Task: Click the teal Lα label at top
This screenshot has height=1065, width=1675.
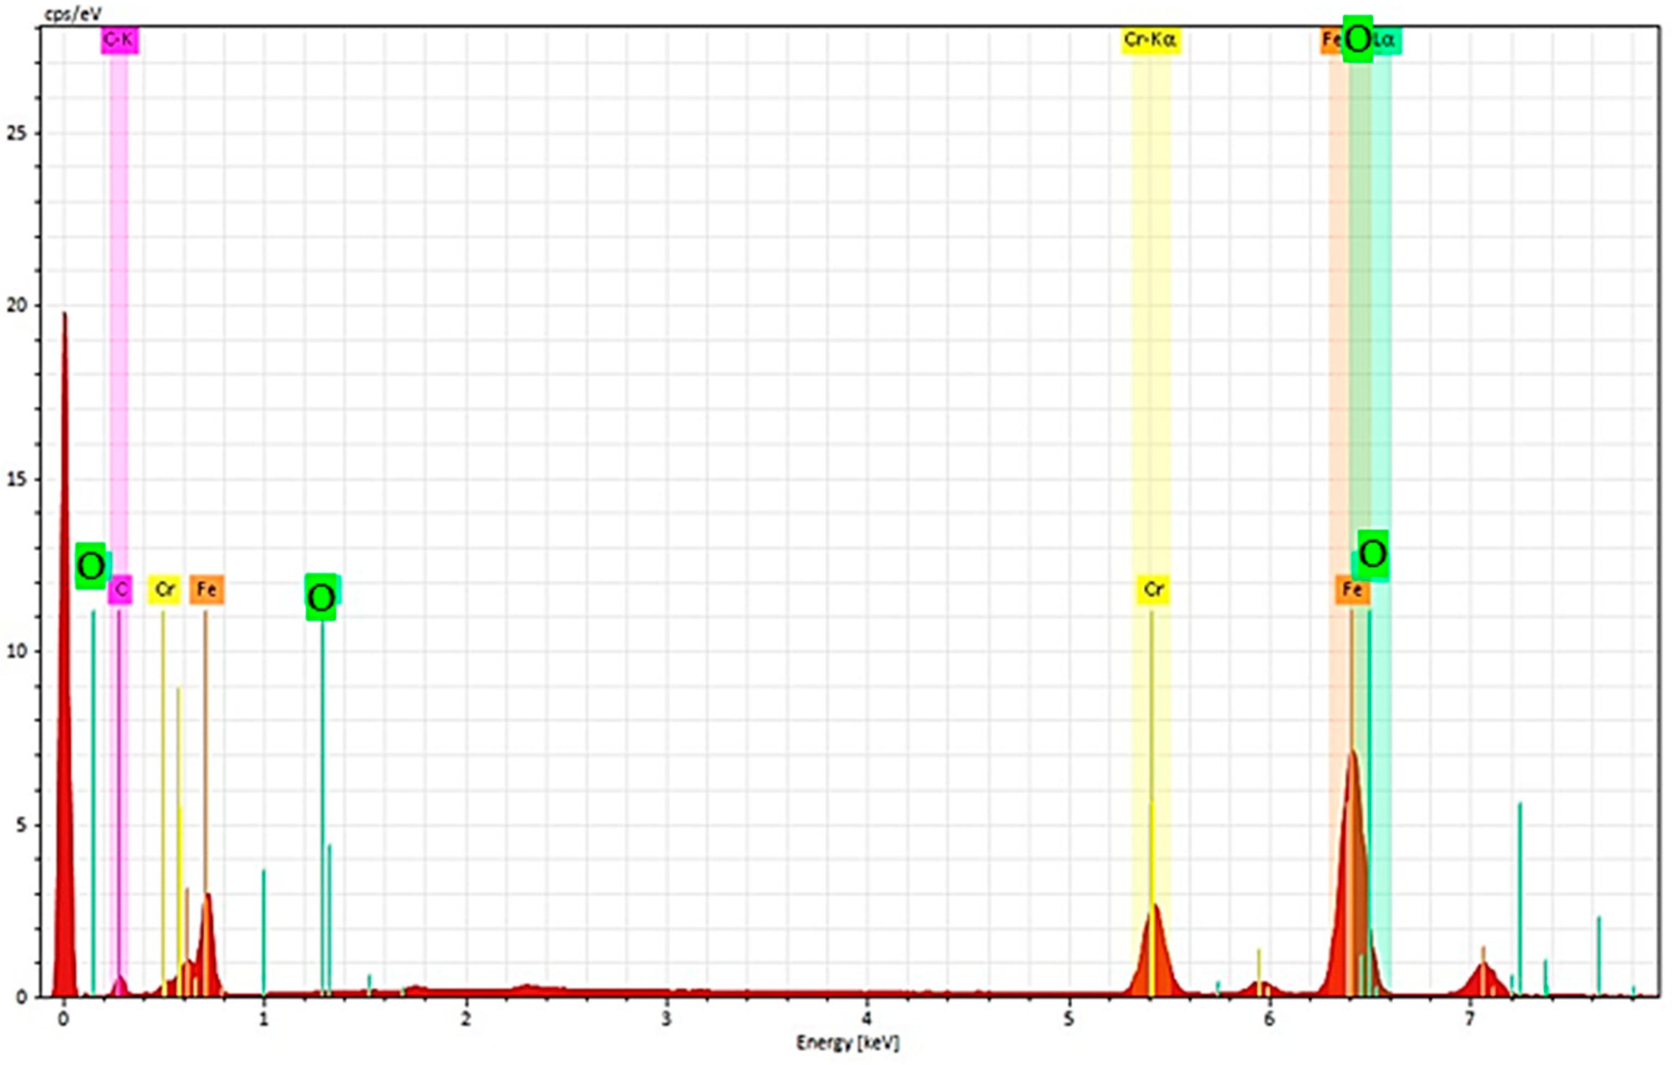Action: [1385, 40]
